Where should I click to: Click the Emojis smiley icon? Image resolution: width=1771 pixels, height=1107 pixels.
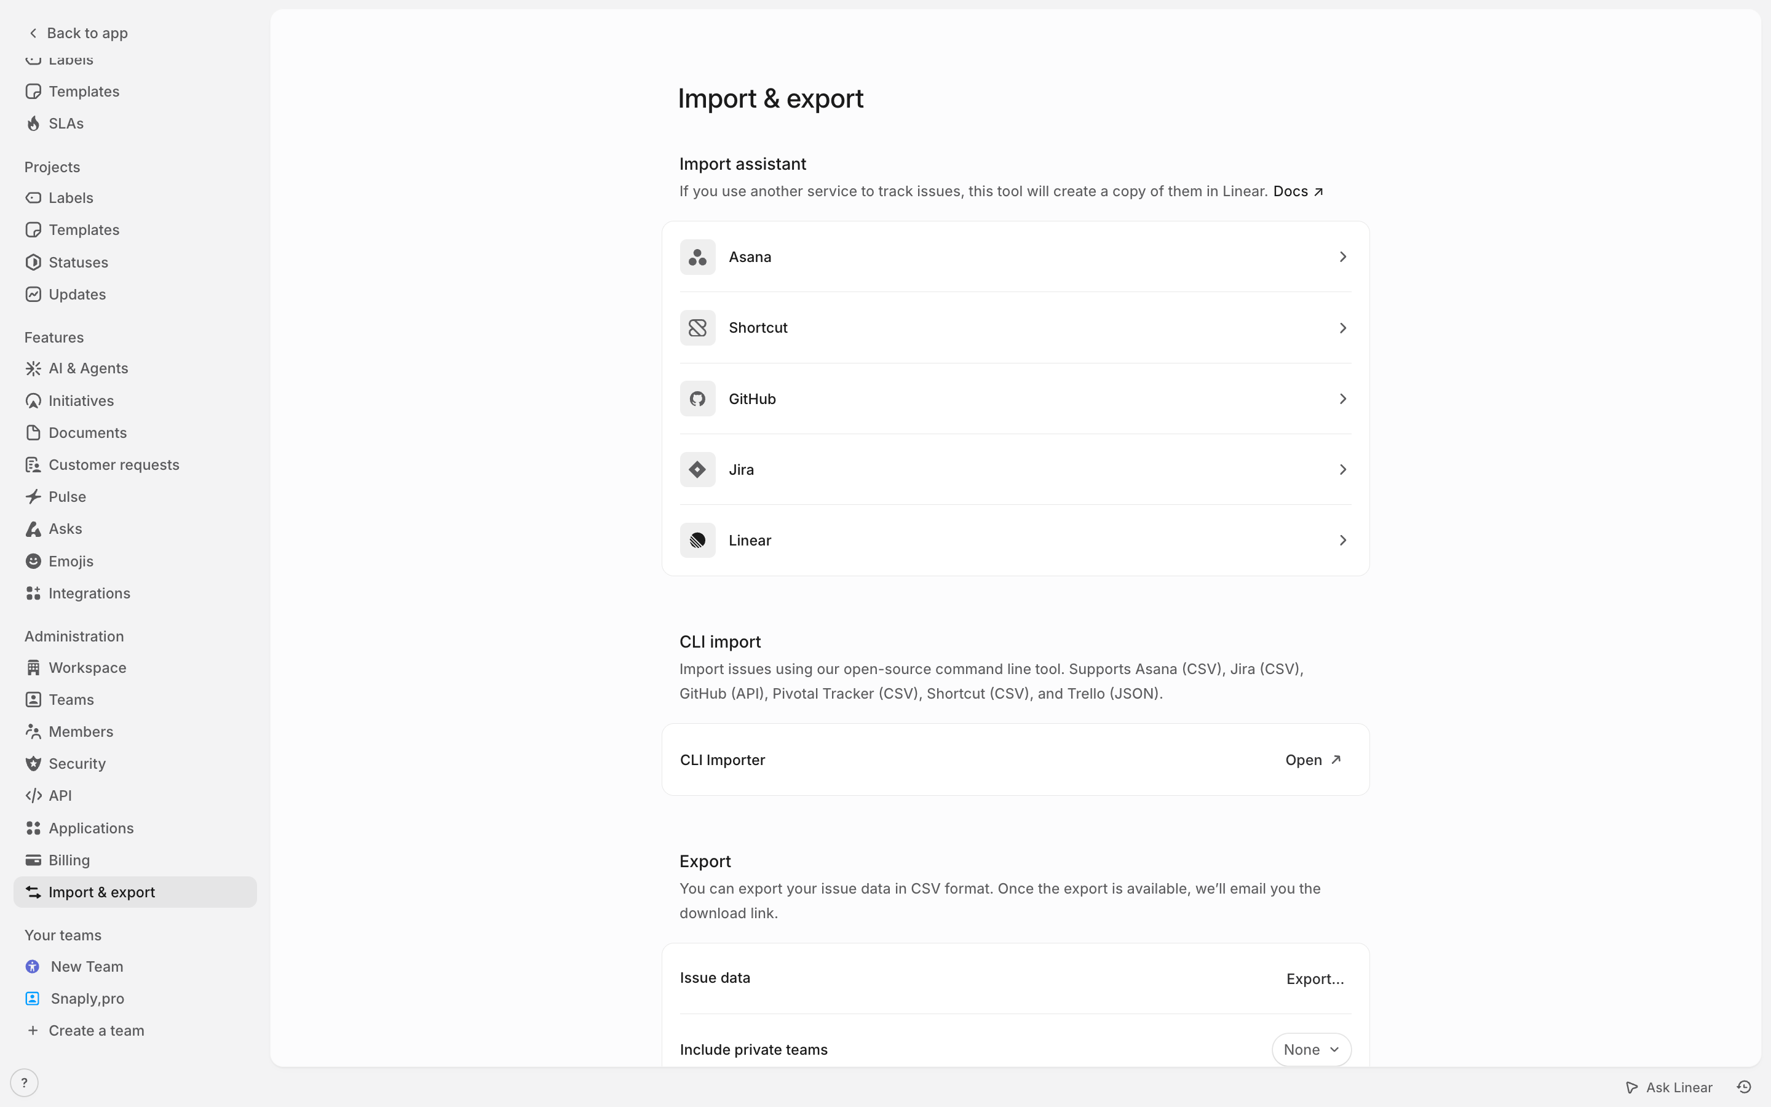33,561
